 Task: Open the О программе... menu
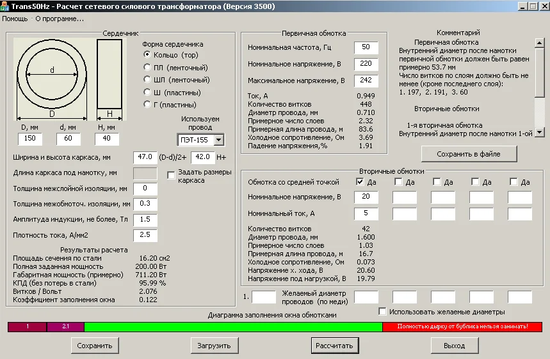(x=60, y=19)
